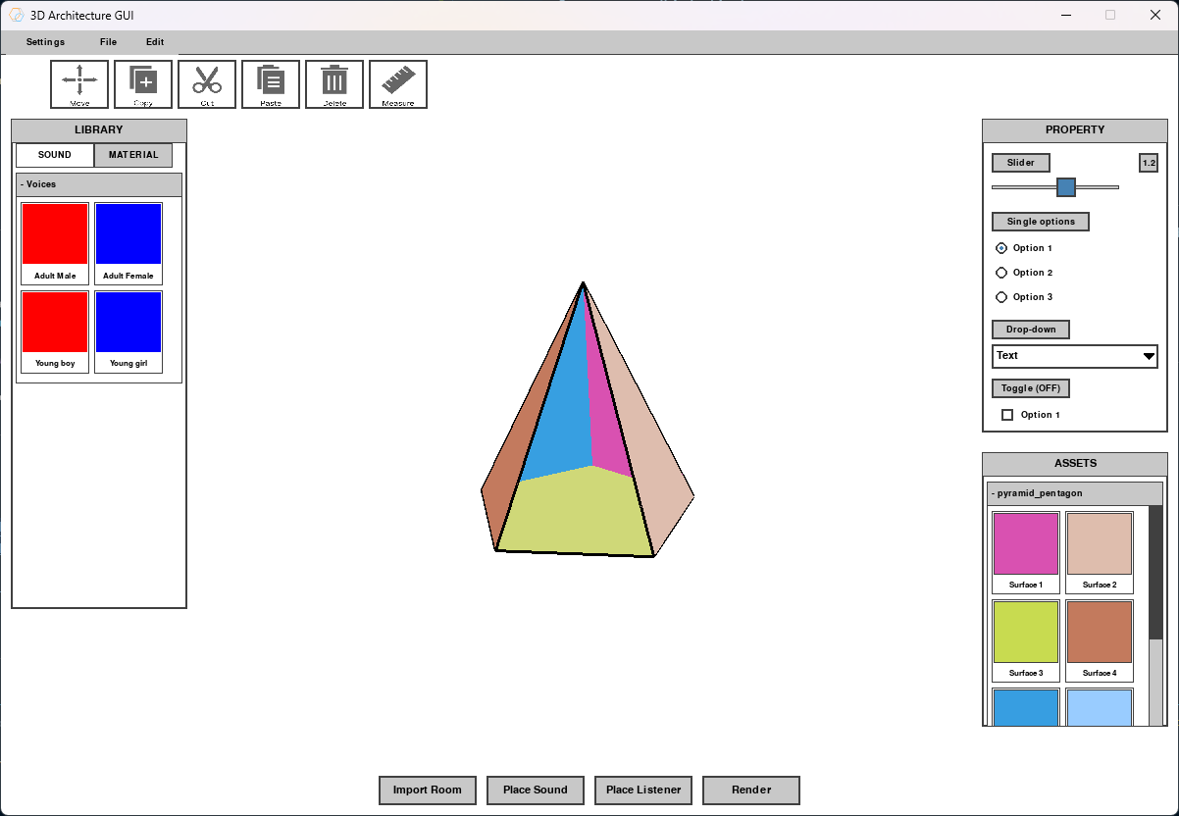Activate the Measure tool

(398, 83)
